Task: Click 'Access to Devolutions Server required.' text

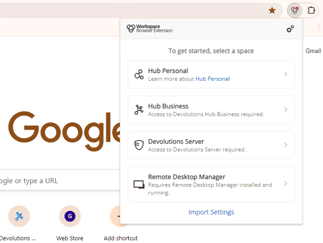Action: 197,149
